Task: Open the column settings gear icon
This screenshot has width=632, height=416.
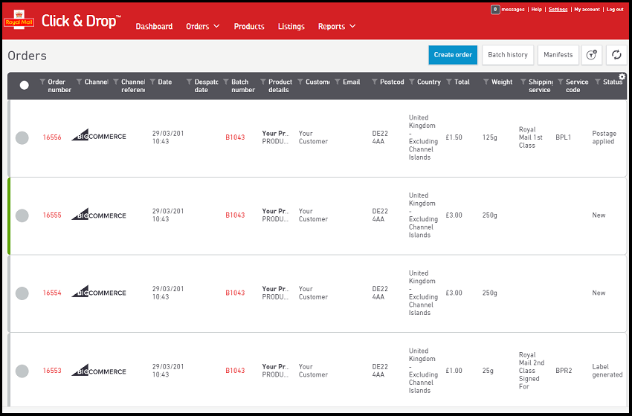Action: point(622,77)
